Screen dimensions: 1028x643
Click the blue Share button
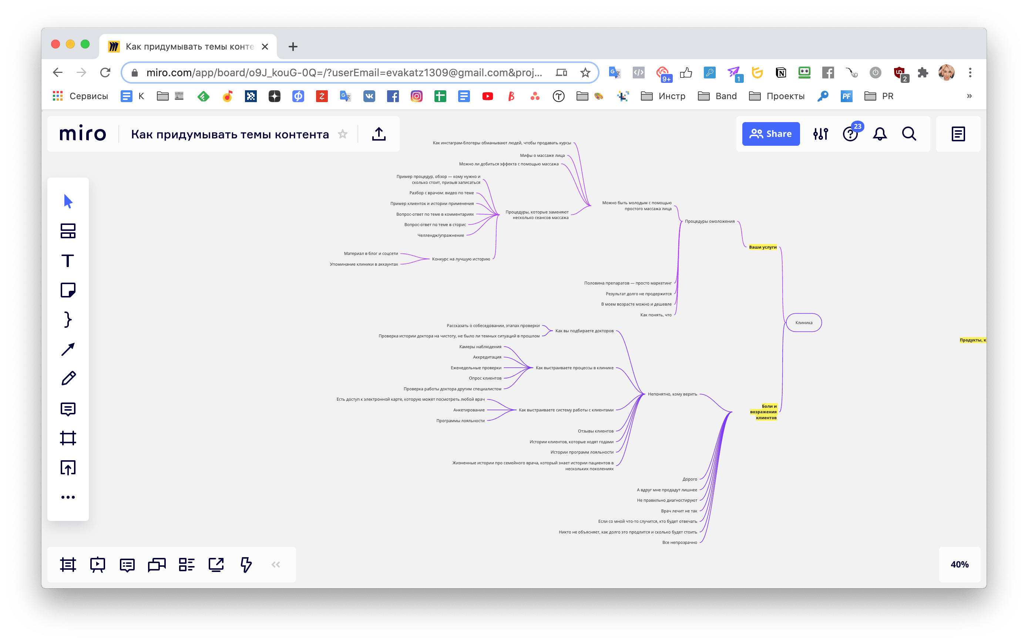point(771,134)
